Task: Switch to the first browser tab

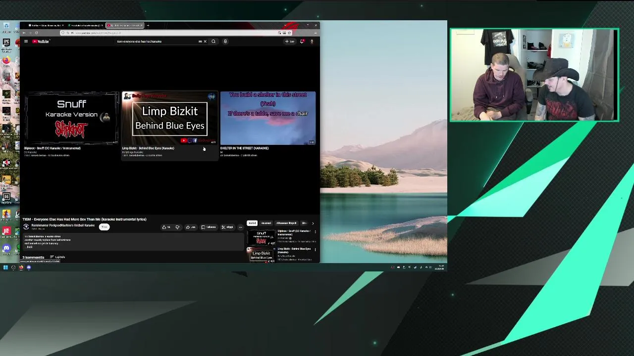Action: coord(46,25)
